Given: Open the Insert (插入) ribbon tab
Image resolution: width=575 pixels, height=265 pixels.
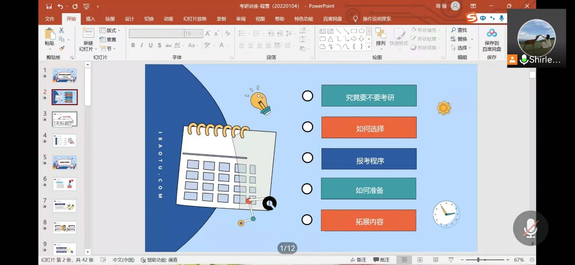Looking at the screenshot, I should (91, 19).
